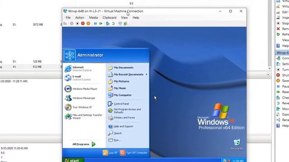This screenshot has height=162, width=289.
Task: Click the red Shut Down toolbar icon
Action: pos(83,23)
